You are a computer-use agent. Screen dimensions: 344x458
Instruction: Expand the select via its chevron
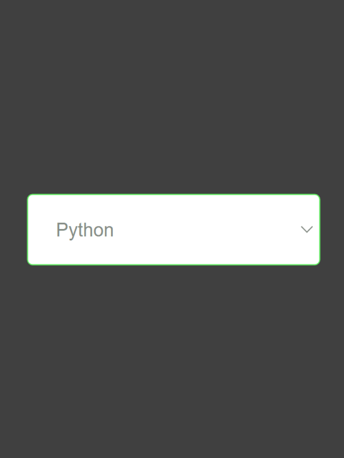click(306, 229)
